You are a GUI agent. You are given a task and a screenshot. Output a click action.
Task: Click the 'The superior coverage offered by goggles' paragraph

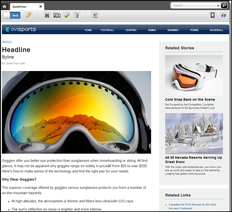[x=74, y=190]
